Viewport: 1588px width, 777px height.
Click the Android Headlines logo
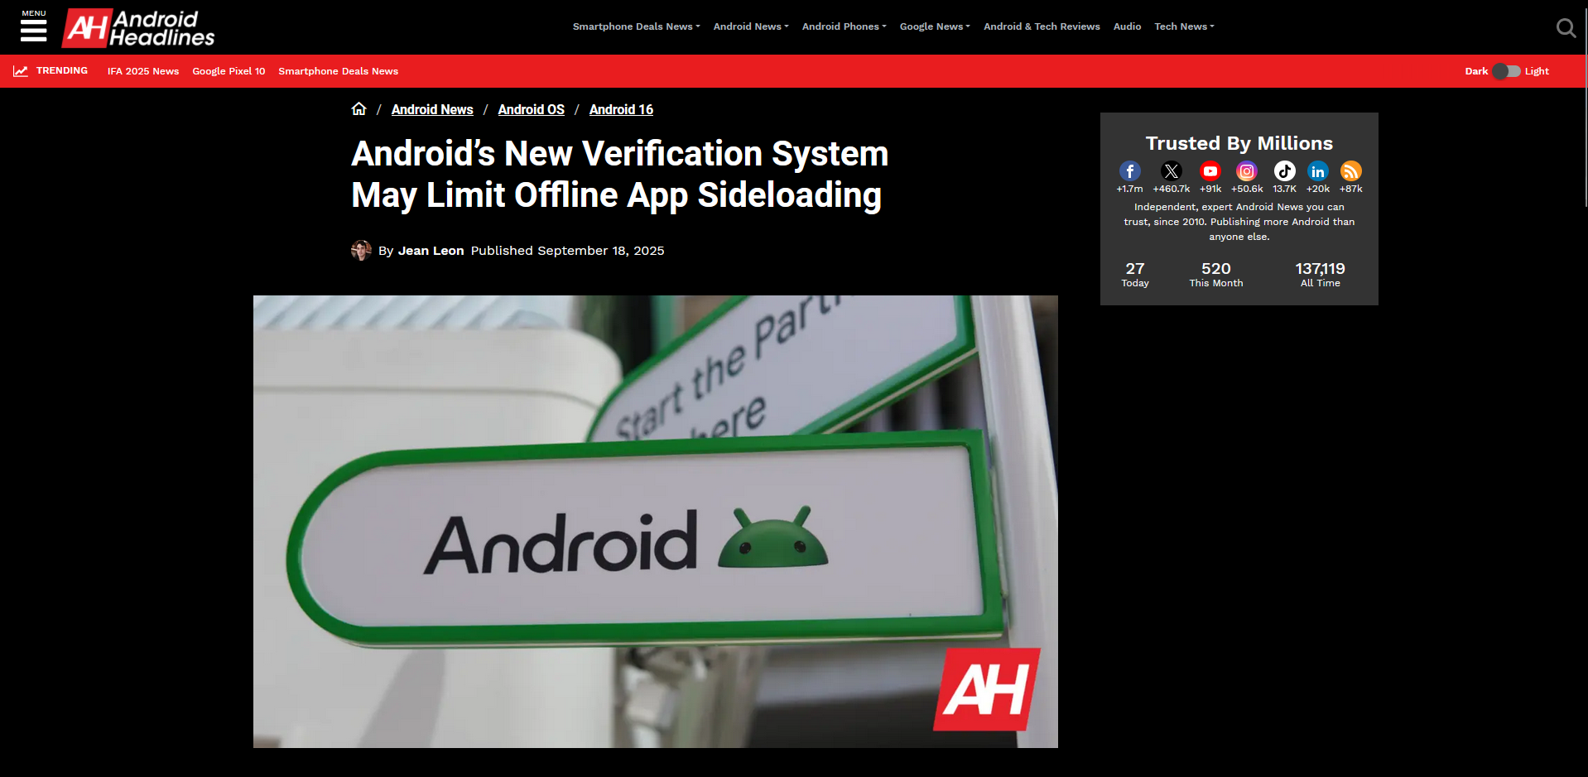tap(138, 28)
